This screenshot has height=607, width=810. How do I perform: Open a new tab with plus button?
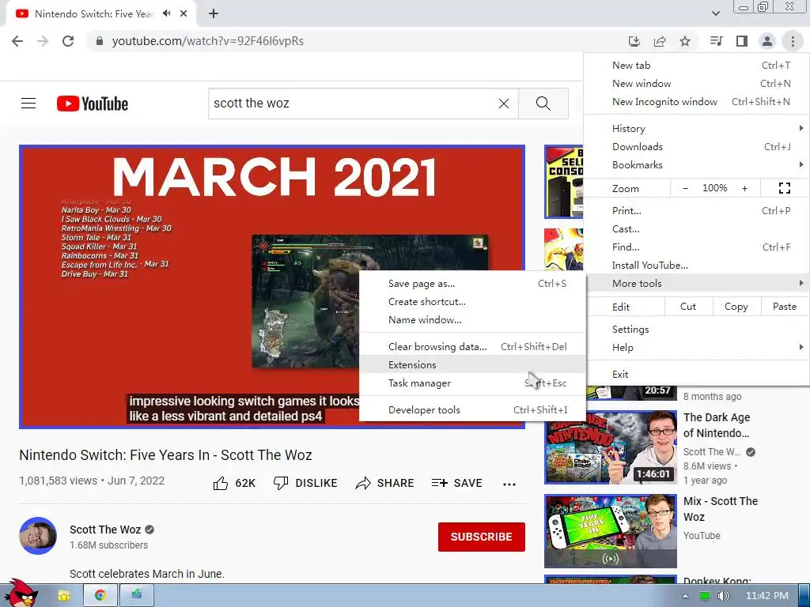tap(214, 14)
